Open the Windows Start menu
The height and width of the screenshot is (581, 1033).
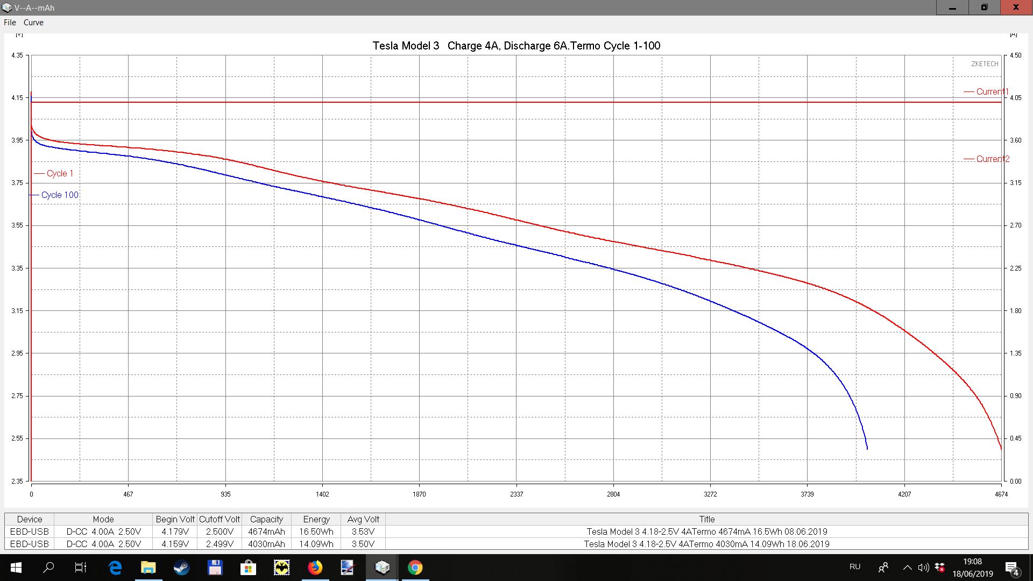click(x=16, y=568)
